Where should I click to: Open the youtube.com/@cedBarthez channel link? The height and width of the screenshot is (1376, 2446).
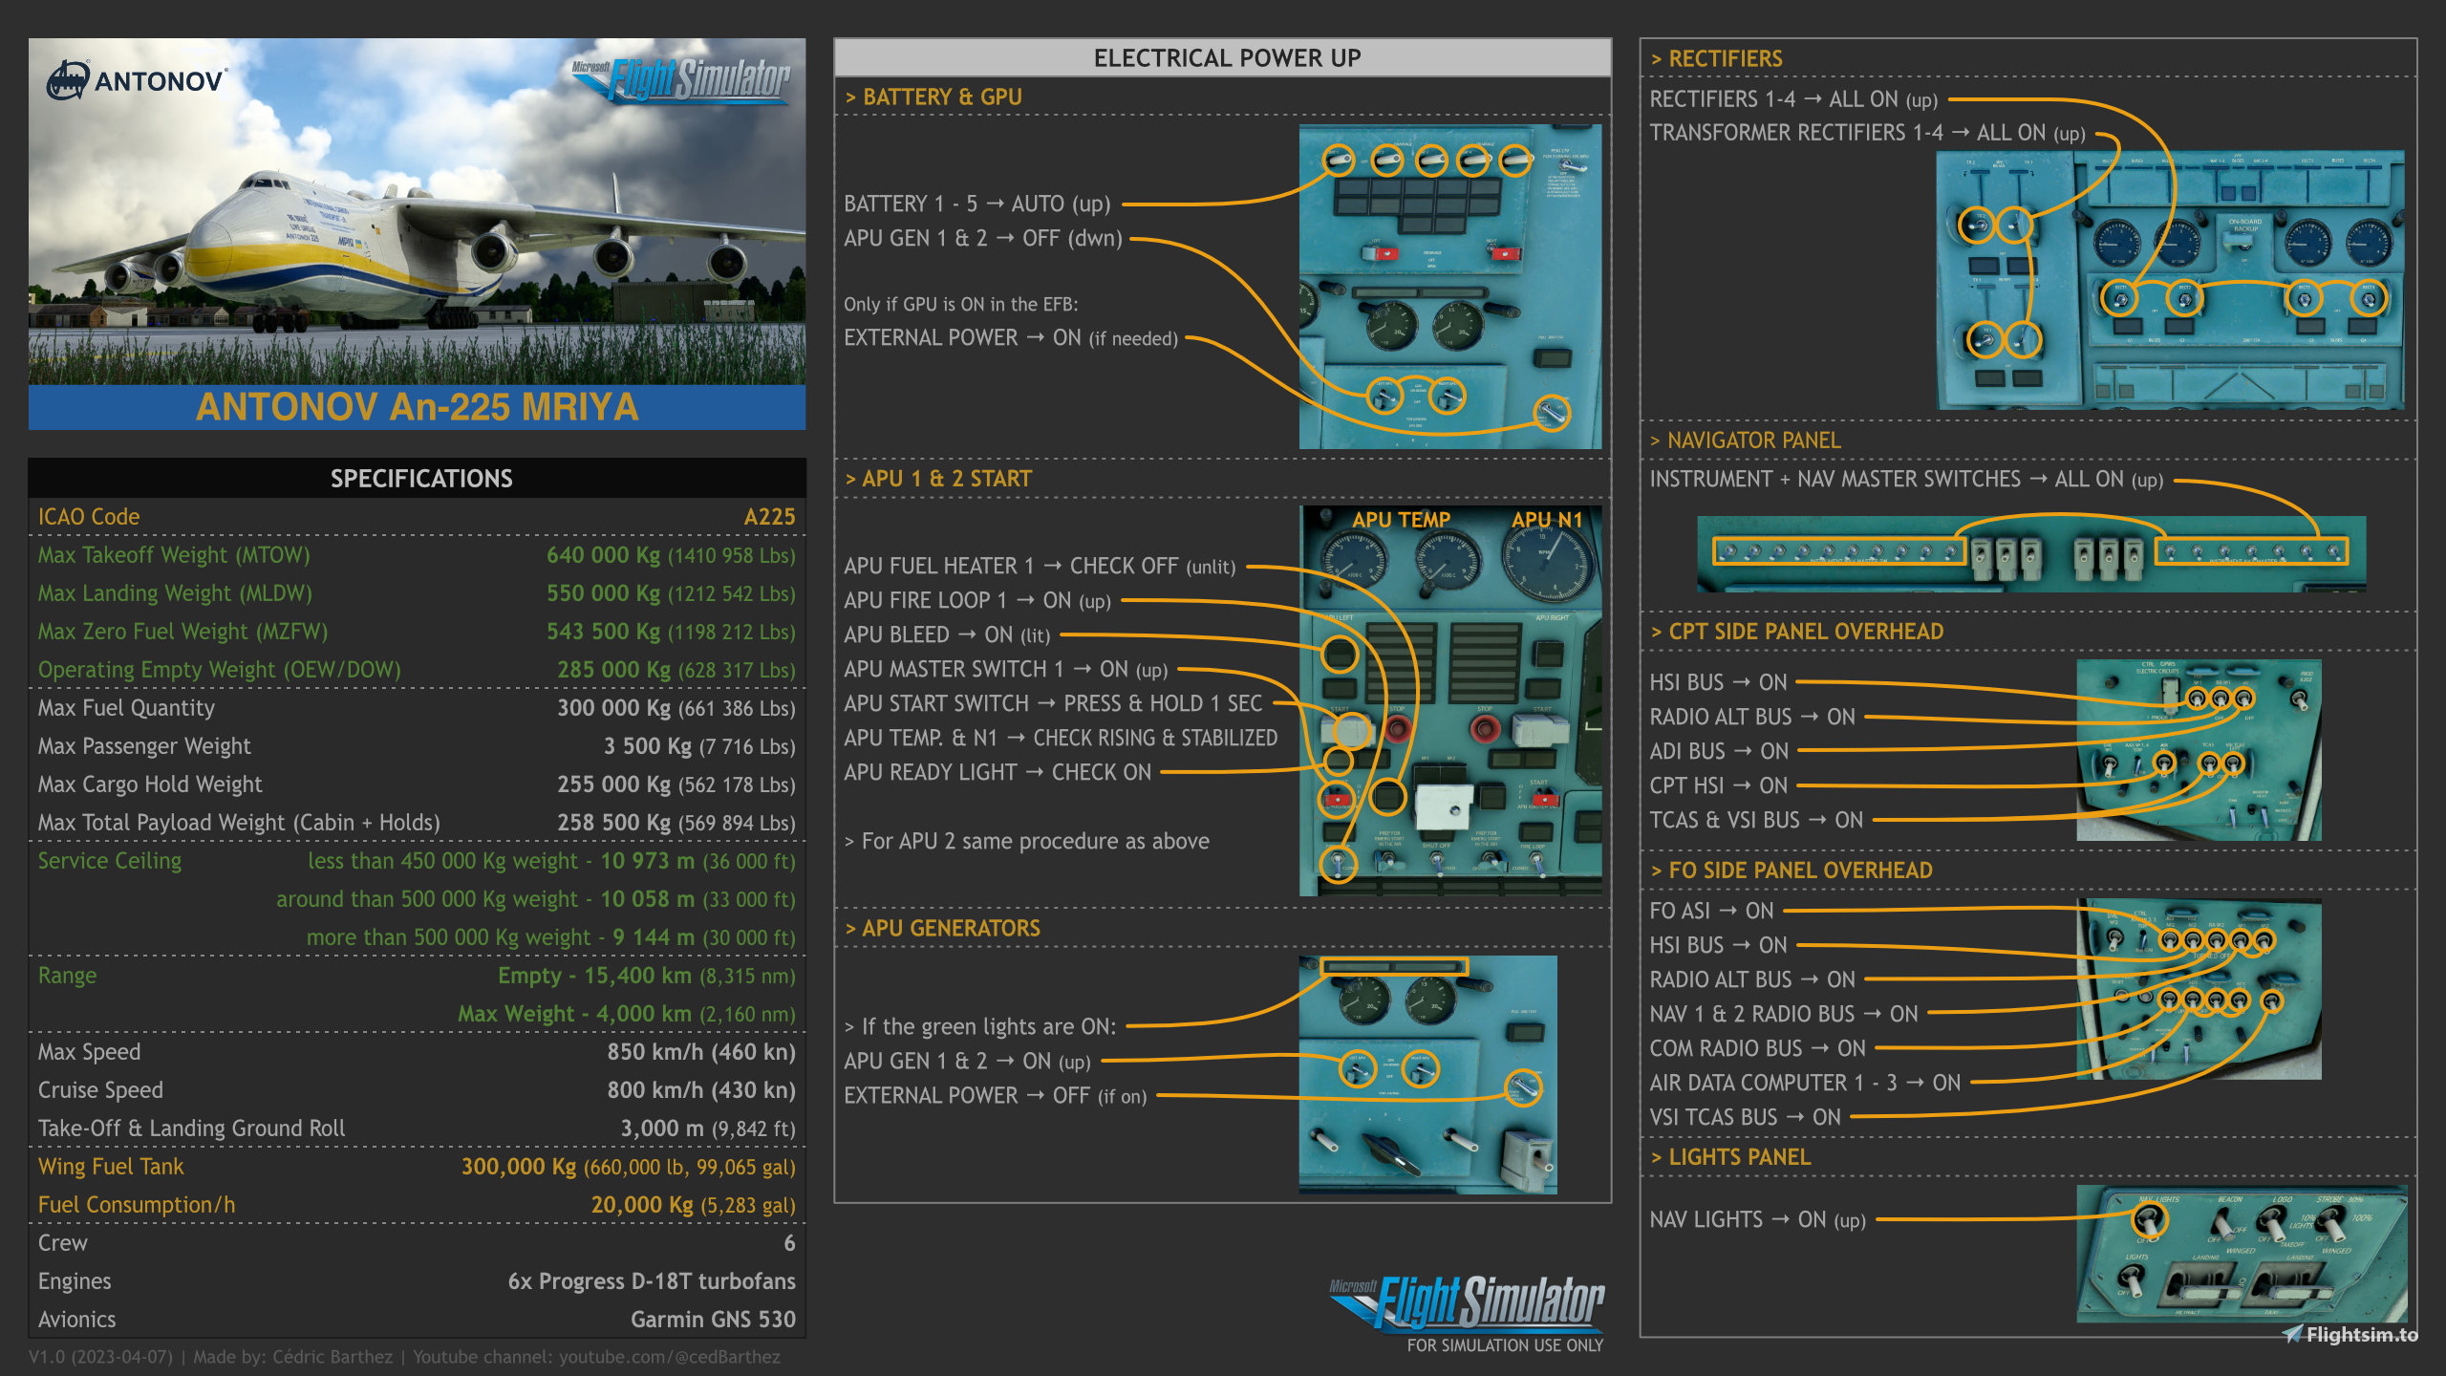point(670,1357)
